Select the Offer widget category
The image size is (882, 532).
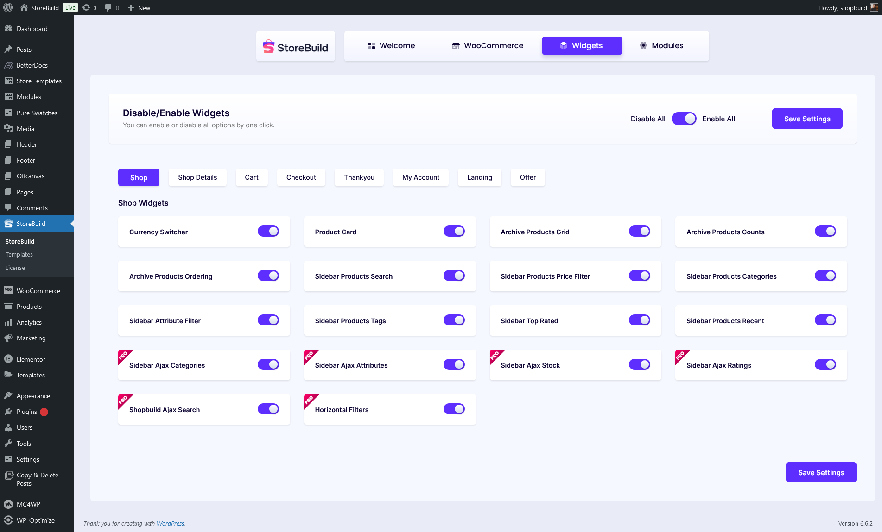coord(528,177)
